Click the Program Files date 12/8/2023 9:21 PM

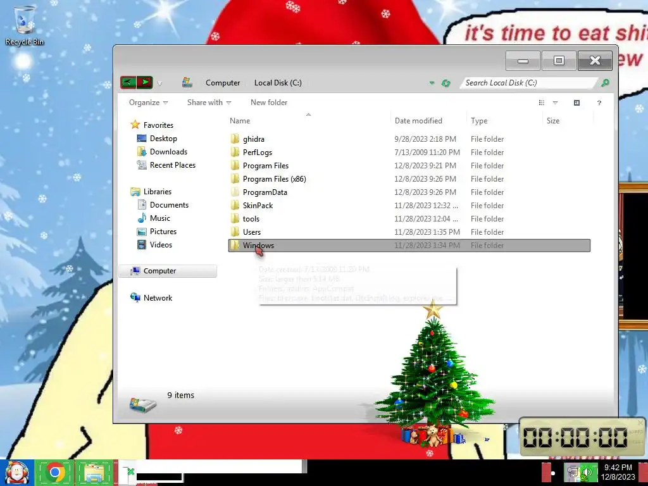[x=425, y=166]
